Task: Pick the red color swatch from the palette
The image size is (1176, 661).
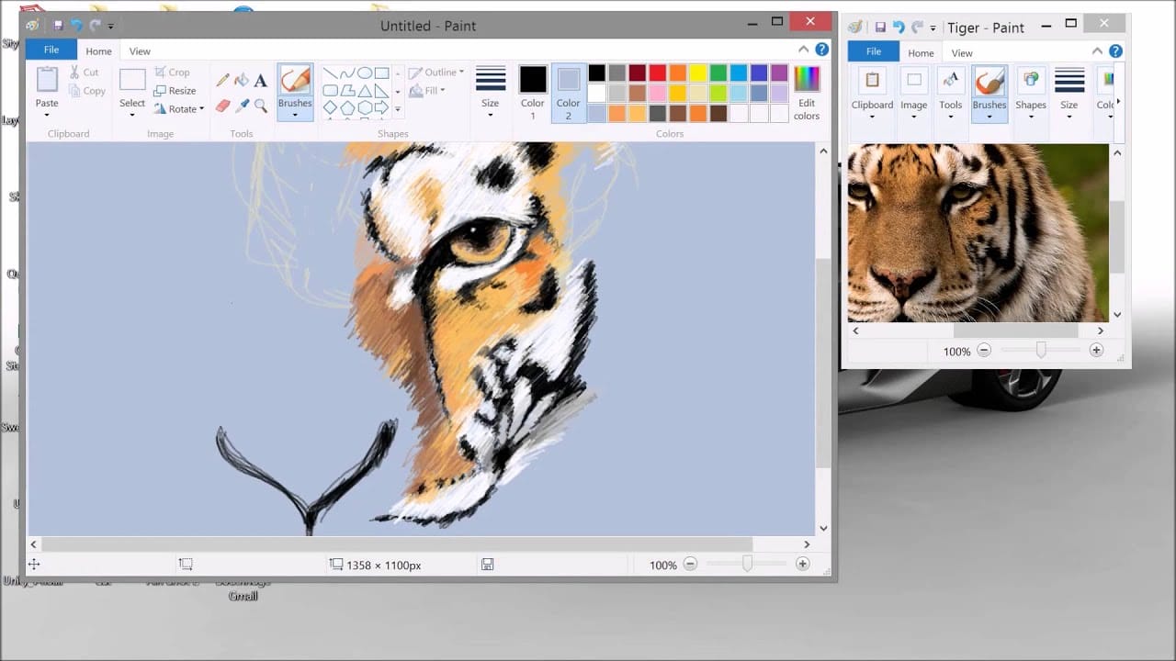Action: 656,72
